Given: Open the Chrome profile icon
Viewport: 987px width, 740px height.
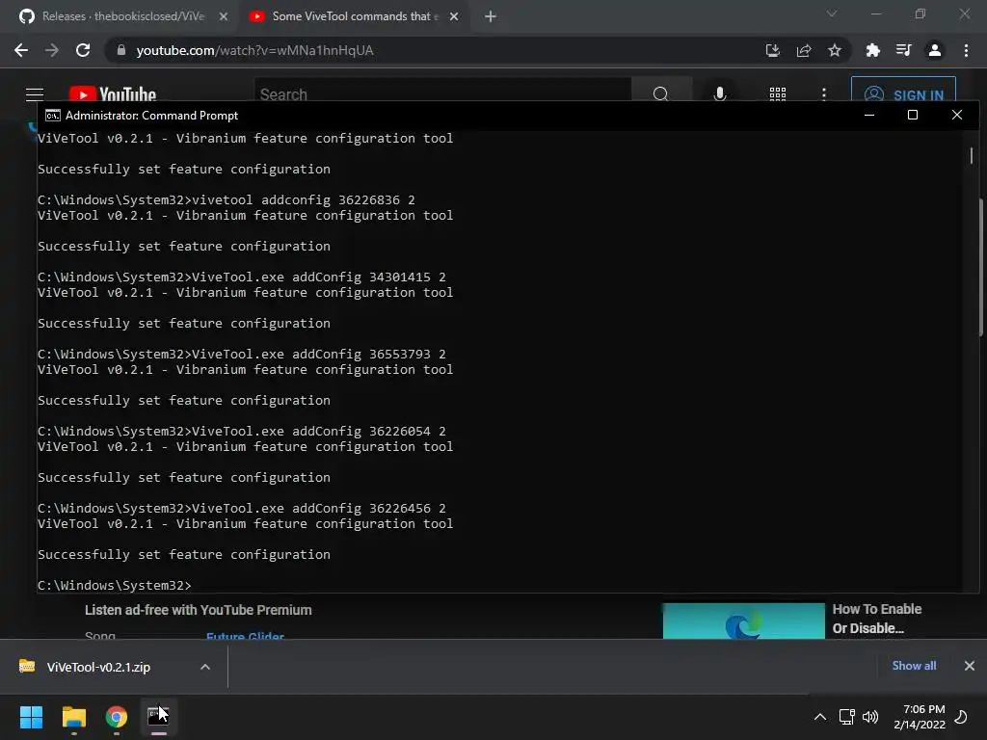Looking at the screenshot, I should tap(935, 50).
